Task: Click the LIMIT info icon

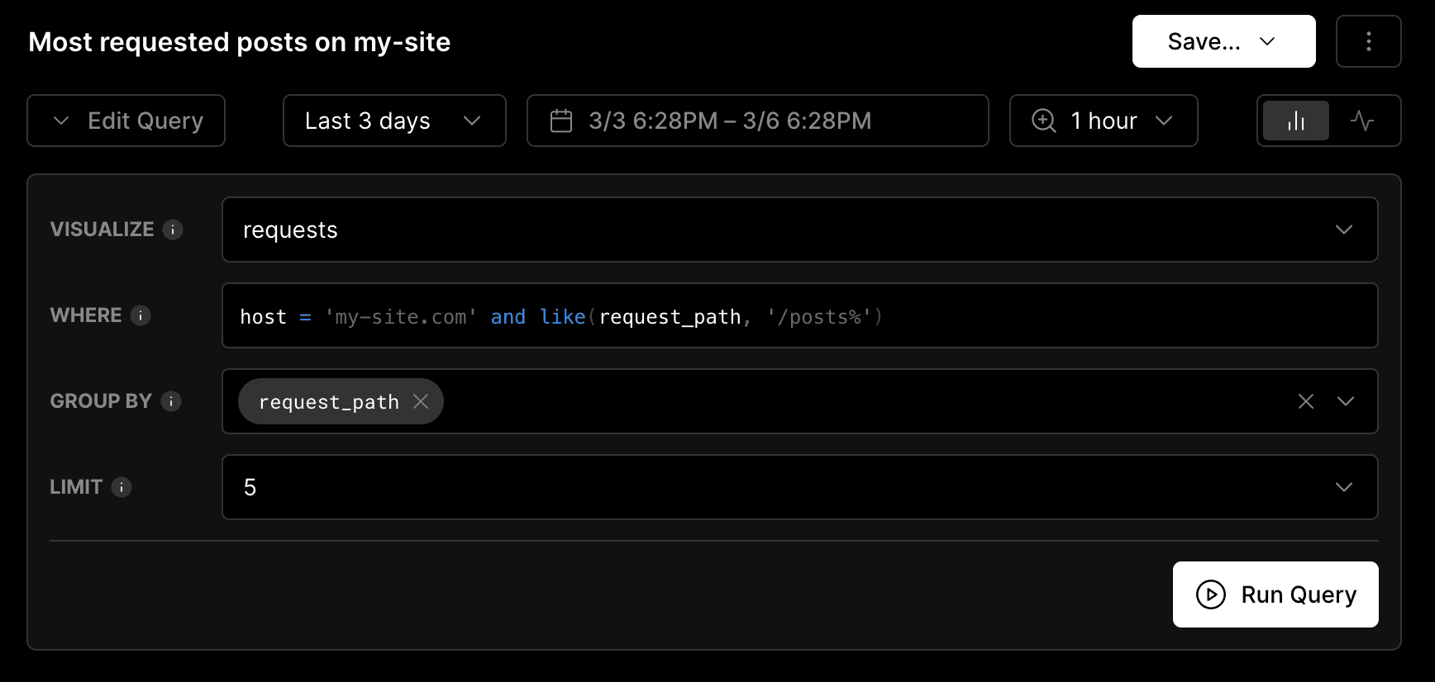Action: (x=122, y=487)
